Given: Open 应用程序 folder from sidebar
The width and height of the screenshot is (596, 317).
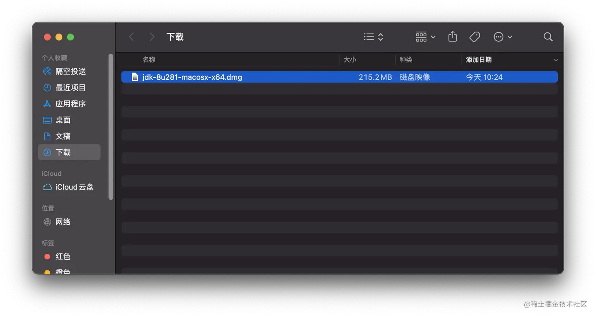Looking at the screenshot, I should pos(69,104).
